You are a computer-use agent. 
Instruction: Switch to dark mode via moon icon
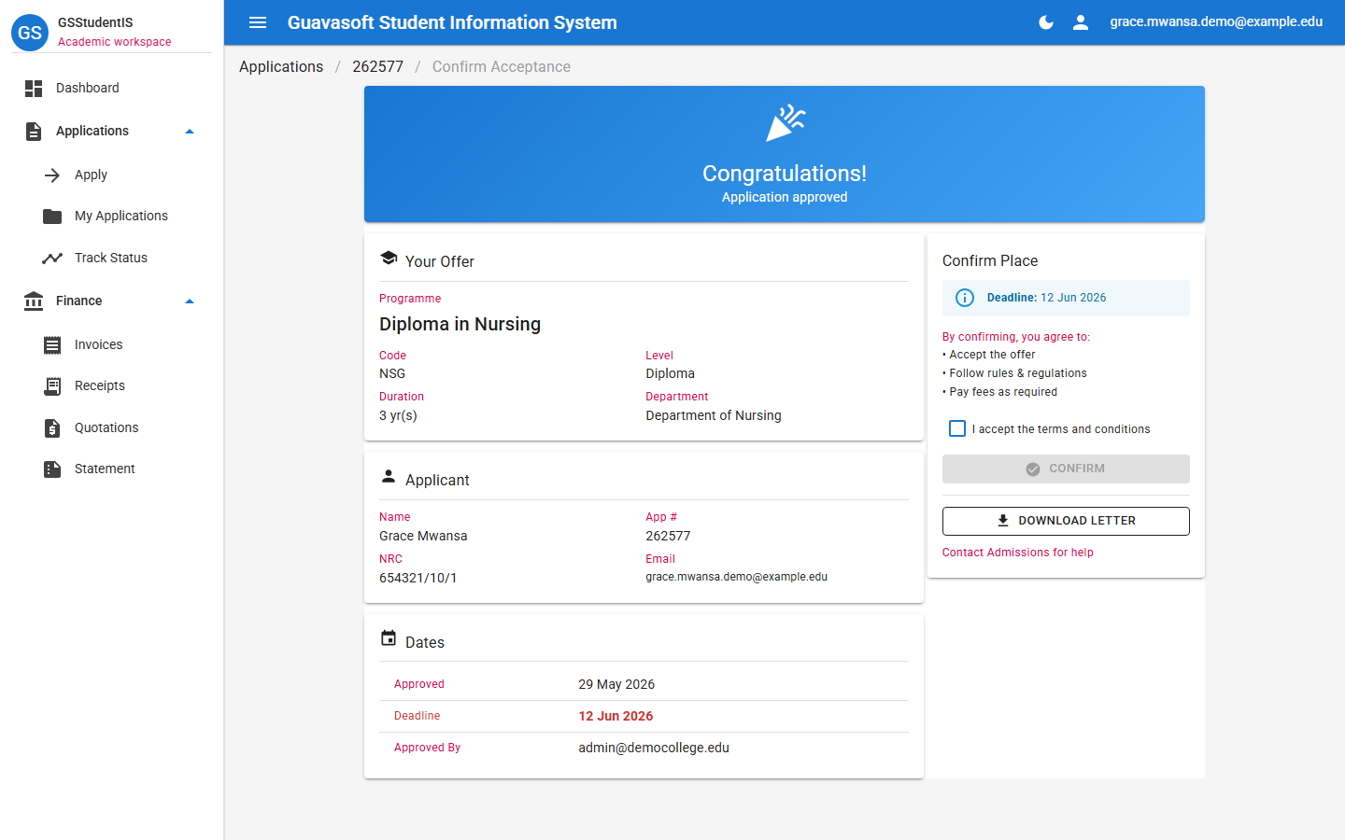(x=1046, y=22)
